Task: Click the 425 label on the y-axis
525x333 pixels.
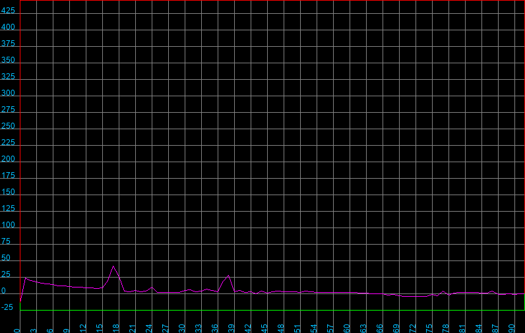Action: point(8,11)
